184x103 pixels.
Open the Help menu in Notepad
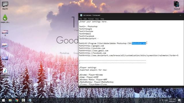tap(102, 19)
